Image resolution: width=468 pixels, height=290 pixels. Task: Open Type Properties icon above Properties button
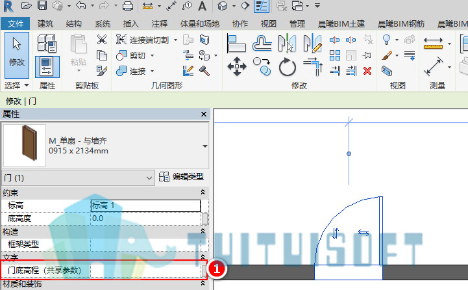tap(47, 43)
